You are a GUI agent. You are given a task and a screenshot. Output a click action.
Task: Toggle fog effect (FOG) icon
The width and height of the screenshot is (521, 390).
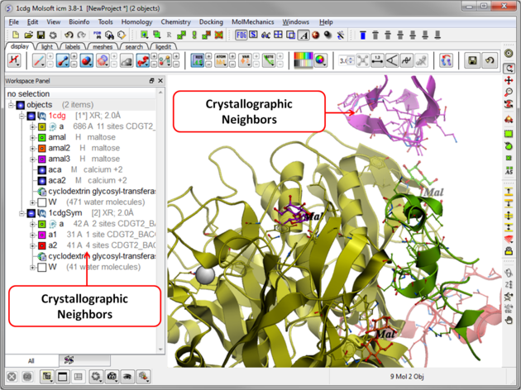[x=241, y=36]
